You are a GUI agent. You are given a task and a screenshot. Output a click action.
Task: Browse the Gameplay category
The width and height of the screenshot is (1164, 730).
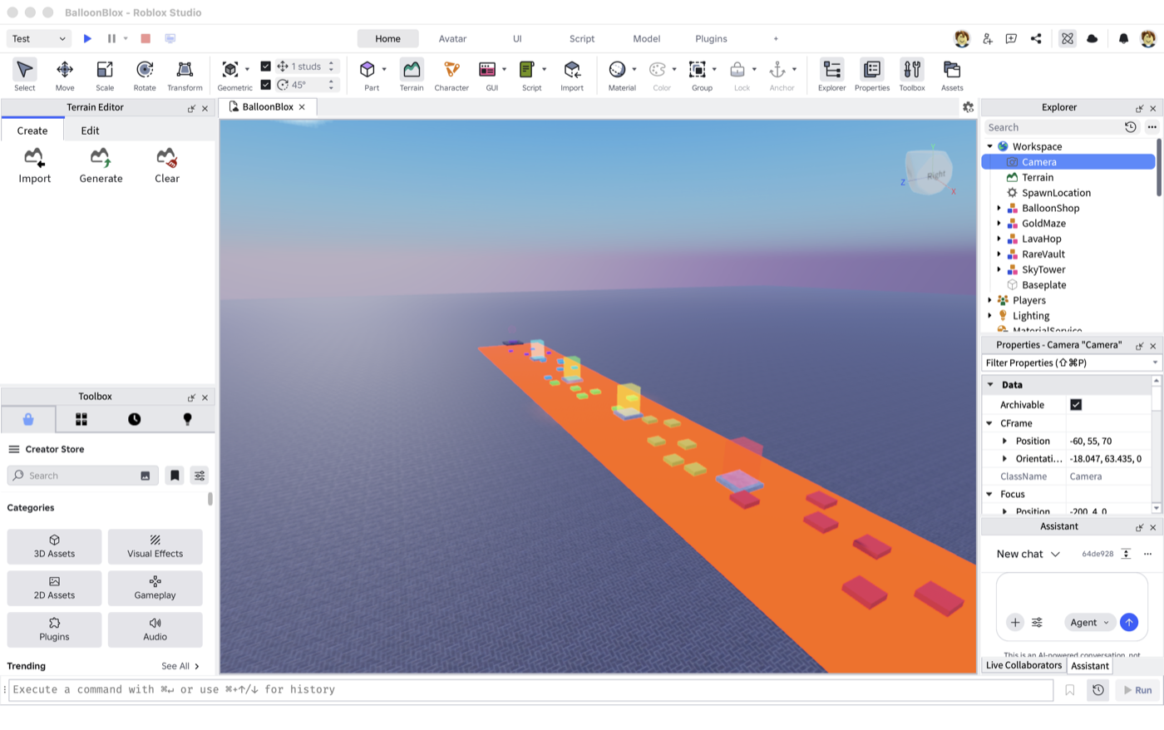[155, 589]
